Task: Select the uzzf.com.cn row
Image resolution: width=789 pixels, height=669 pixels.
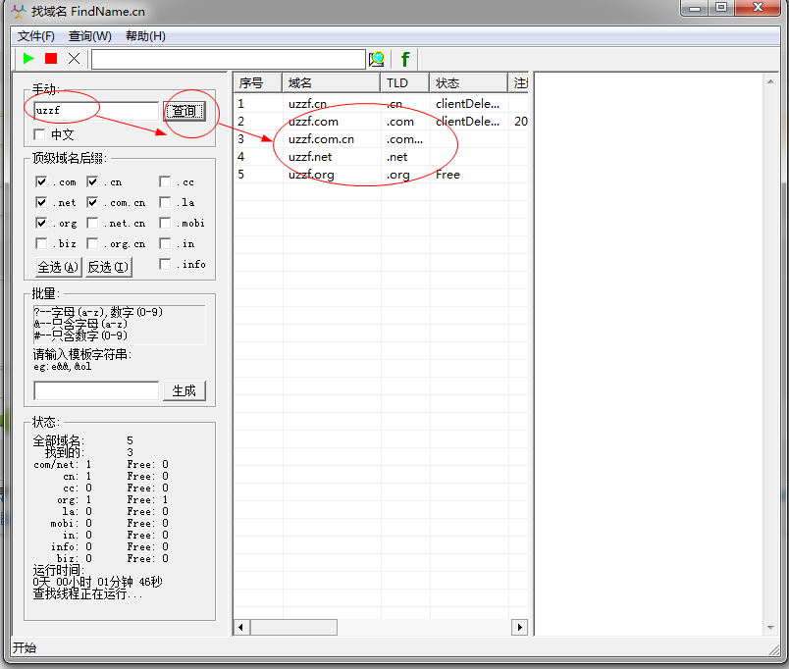Action: (x=381, y=139)
